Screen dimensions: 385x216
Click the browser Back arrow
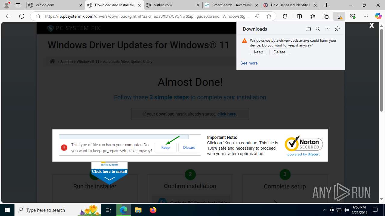(x=8, y=16)
